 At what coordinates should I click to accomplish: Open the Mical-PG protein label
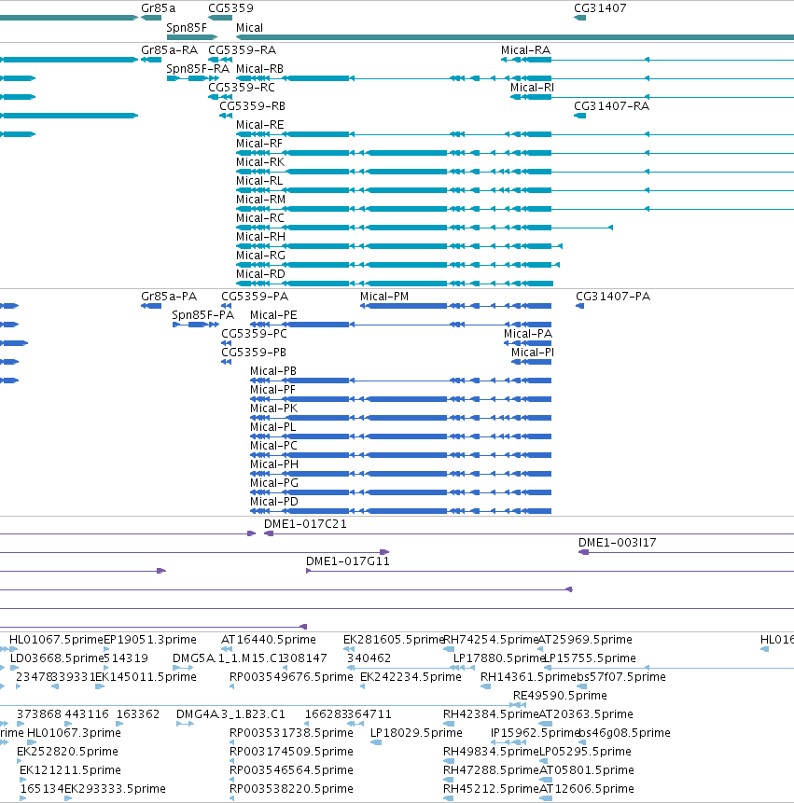(274, 483)
